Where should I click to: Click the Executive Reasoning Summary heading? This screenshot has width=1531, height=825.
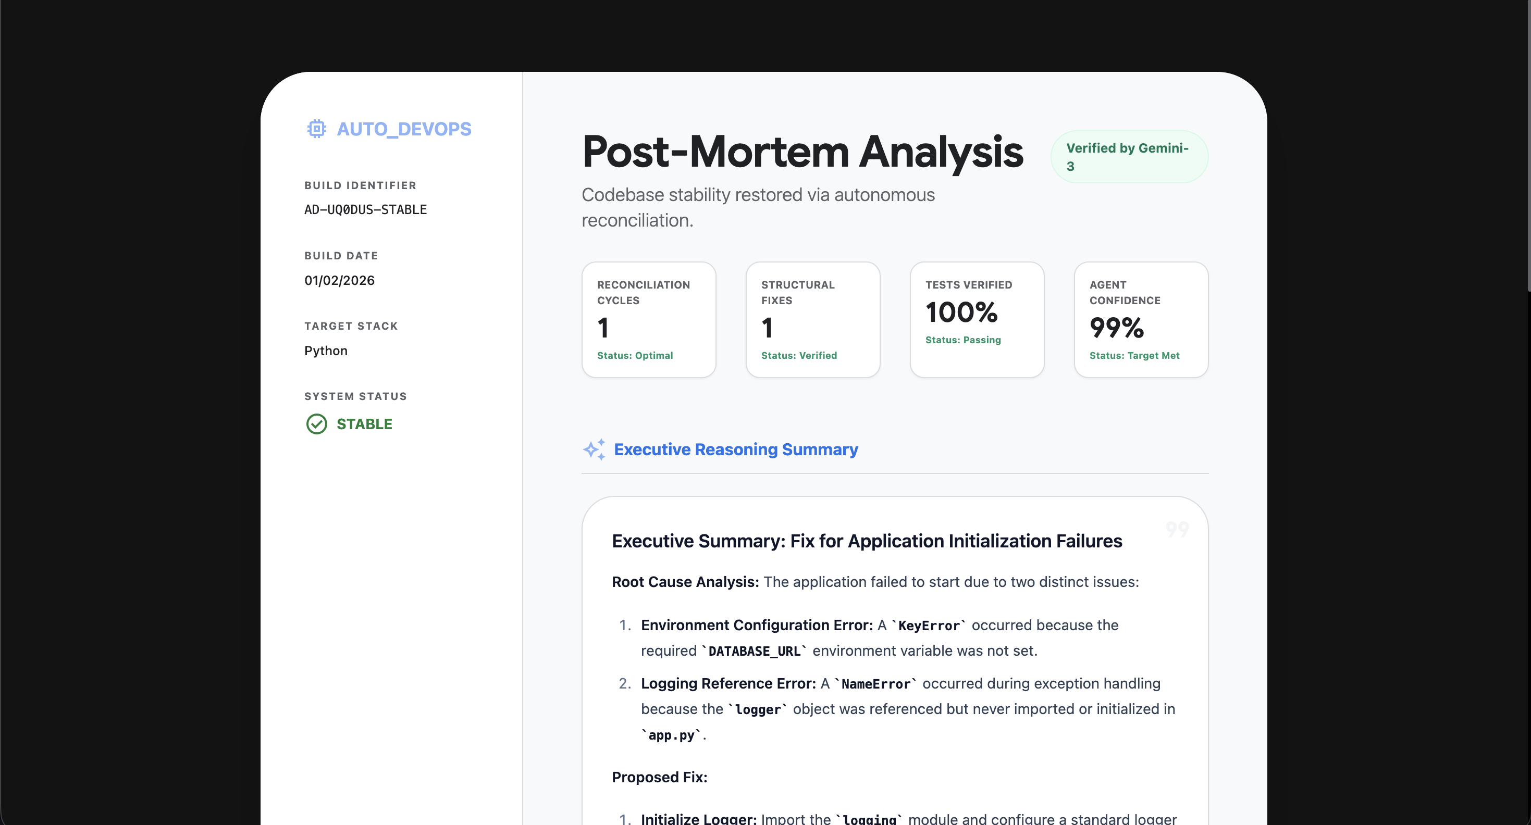click(x=736, y=449)
